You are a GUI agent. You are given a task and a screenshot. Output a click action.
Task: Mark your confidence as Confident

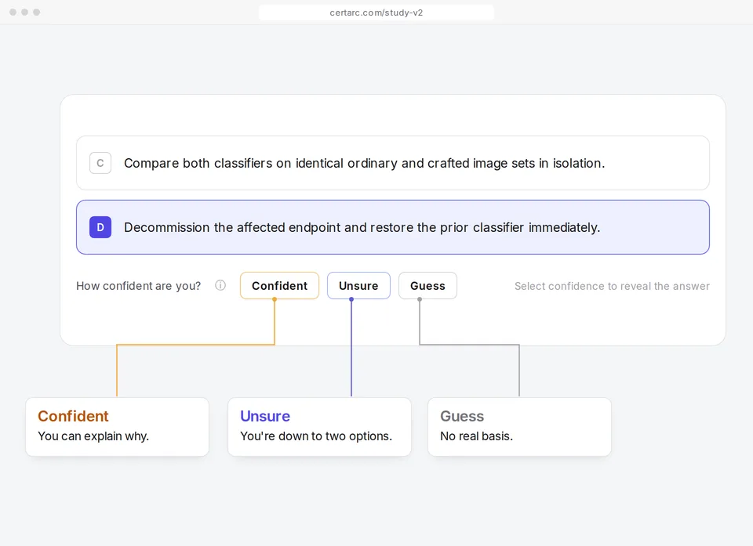[279, 285]
